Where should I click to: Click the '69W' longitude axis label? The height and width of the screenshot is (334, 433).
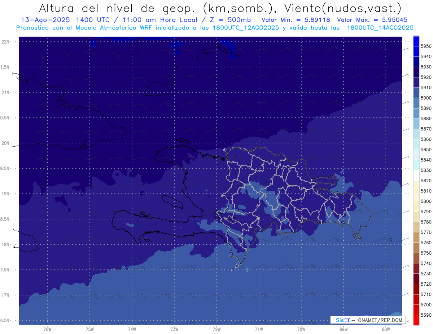point(344,329)
